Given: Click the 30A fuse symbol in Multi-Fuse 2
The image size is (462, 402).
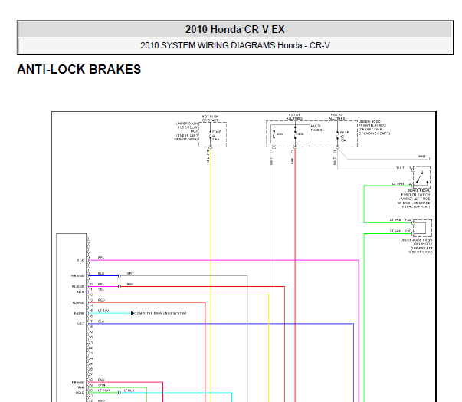Looking at the screenshot, I should click(274, 134).
